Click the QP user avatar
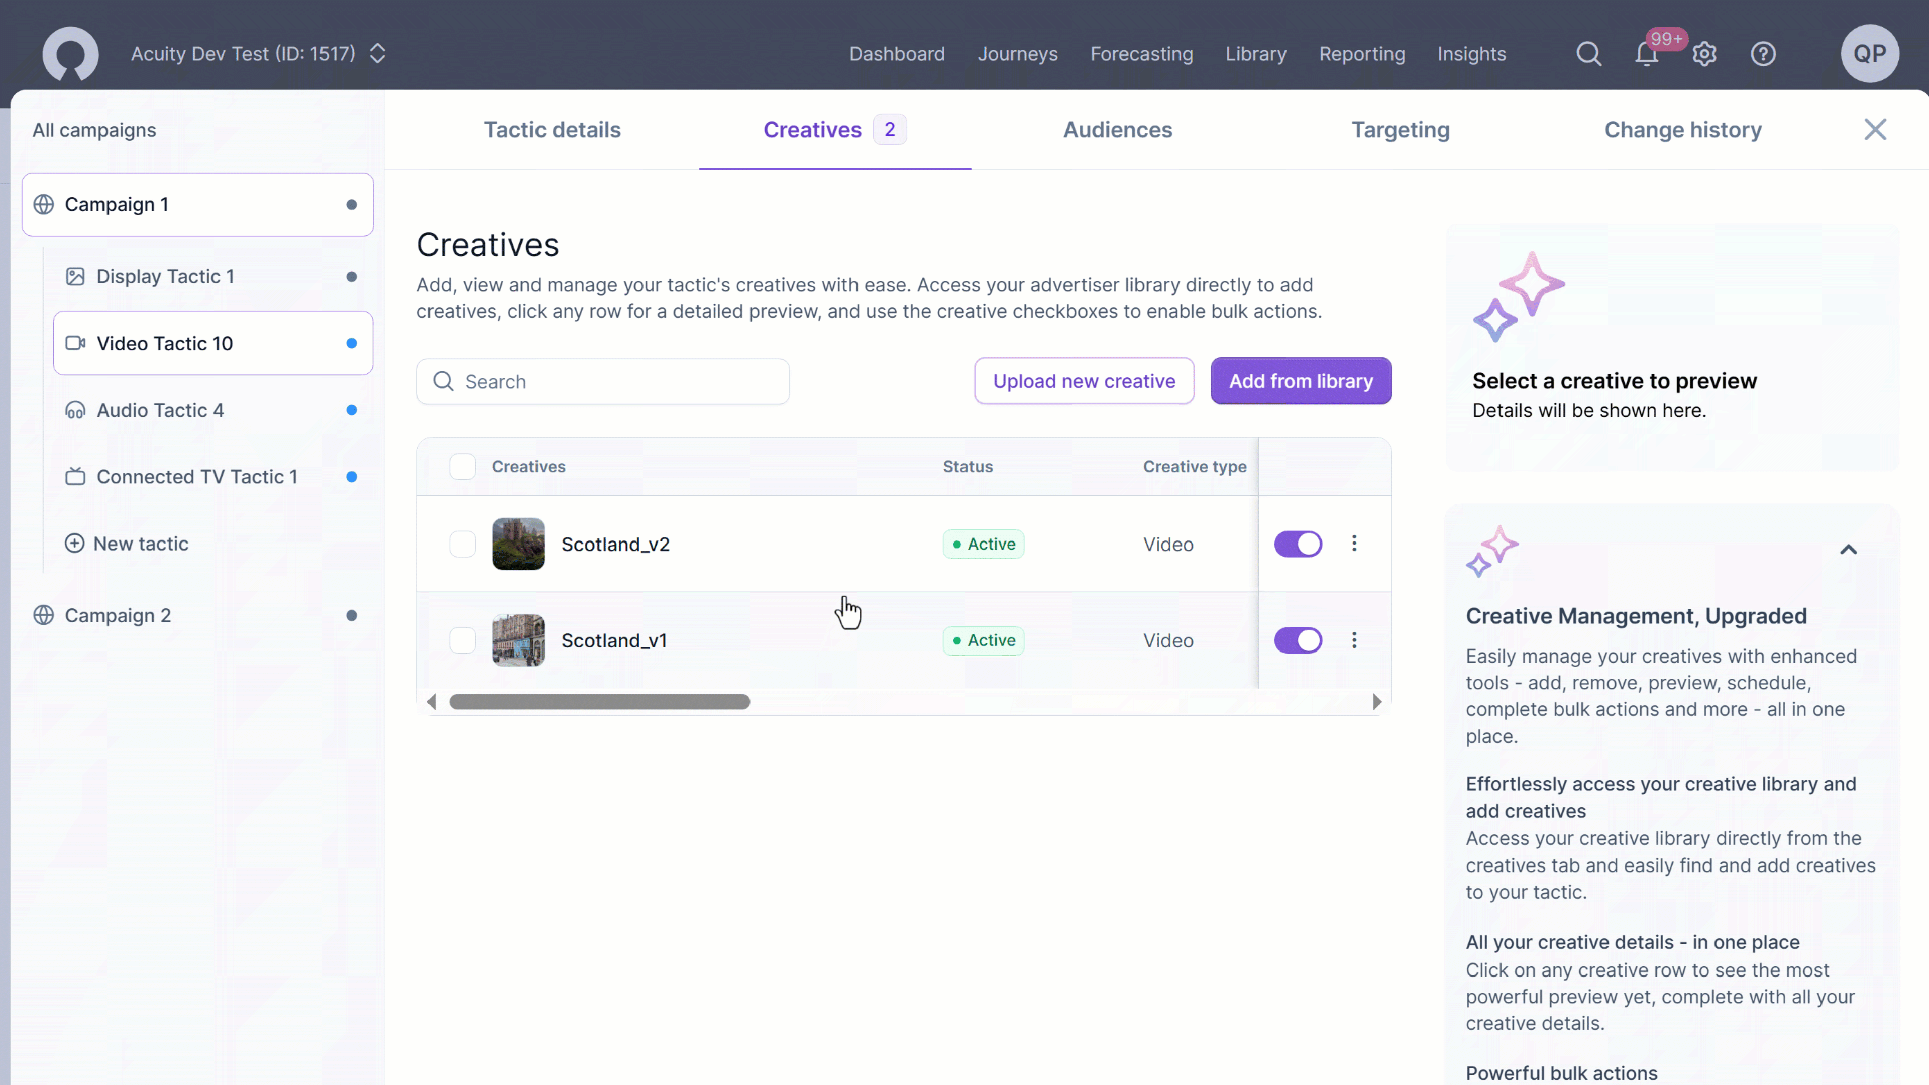Image resolution: width=1929 pixels, height=1085 pixels. (1869, 54)
